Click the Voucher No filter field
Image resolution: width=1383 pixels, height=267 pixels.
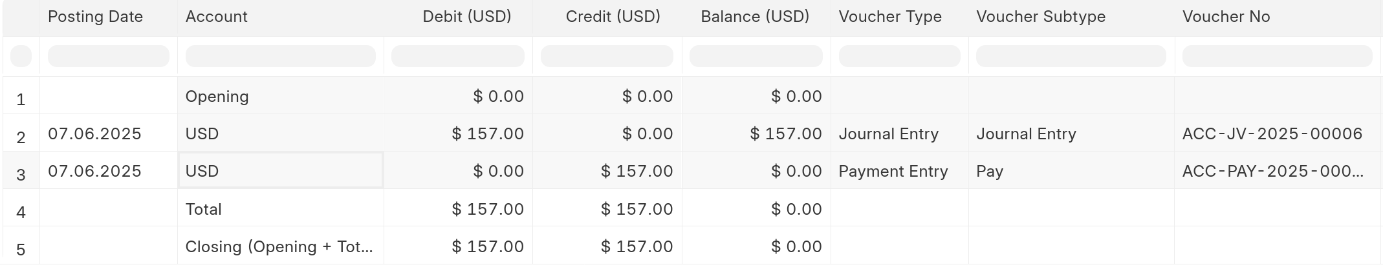click(1277, 56)
